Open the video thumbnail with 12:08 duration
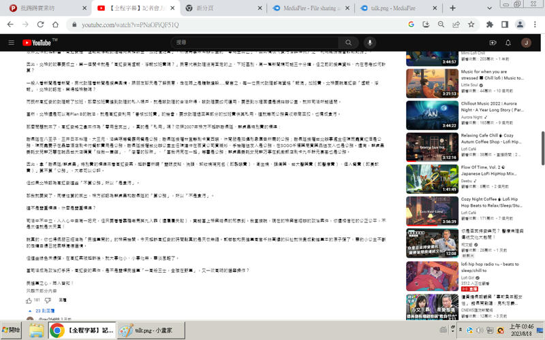The height and width of the screenshot is (340, 545). point(432,243)
